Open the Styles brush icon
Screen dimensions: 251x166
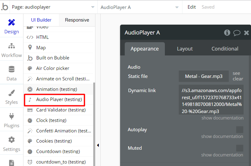pyautogui.click(x=11, y=97)
